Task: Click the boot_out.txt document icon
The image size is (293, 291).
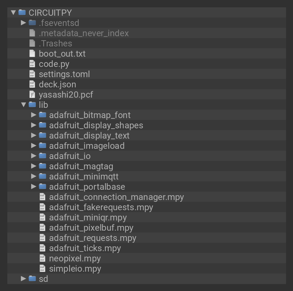Action: click(32, 54)
